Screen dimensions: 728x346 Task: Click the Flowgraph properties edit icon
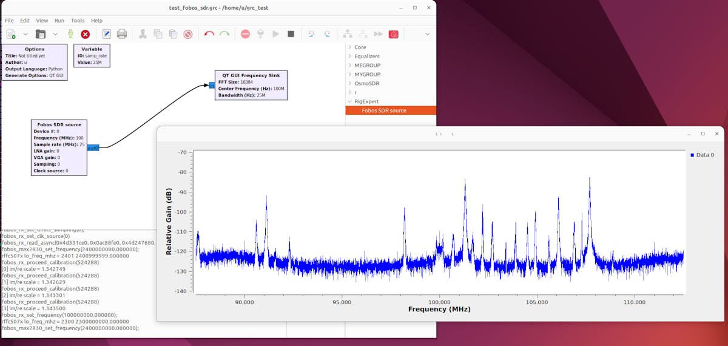pos(107,34)
